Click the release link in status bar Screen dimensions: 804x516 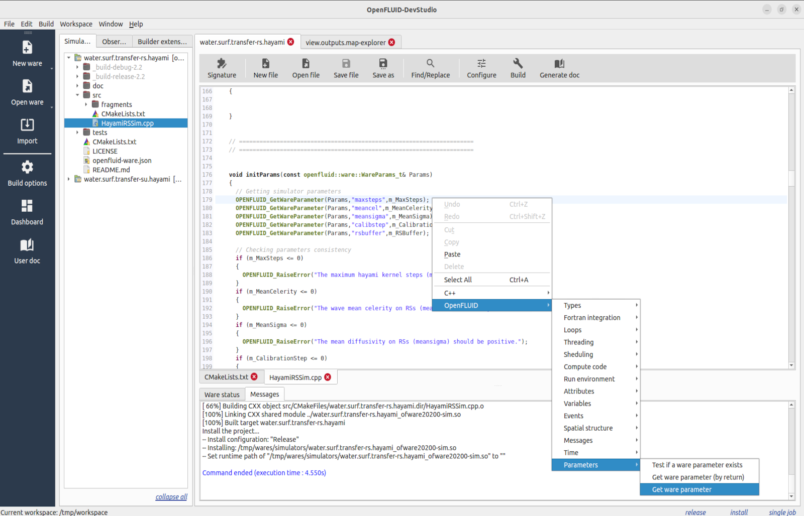(x=695, y=512)
